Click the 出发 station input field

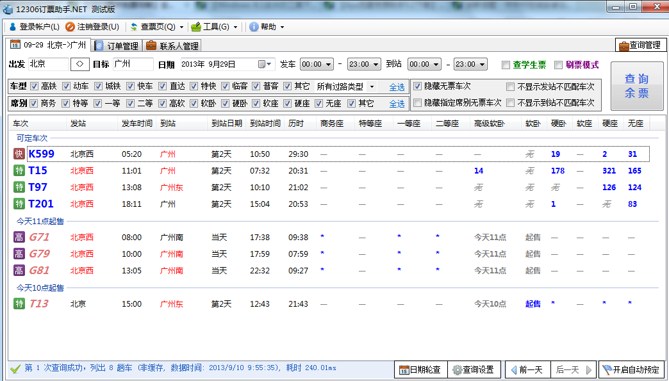point(48,65)
